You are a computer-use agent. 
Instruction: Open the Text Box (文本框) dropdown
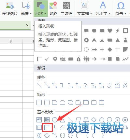[x=84, y=9]
